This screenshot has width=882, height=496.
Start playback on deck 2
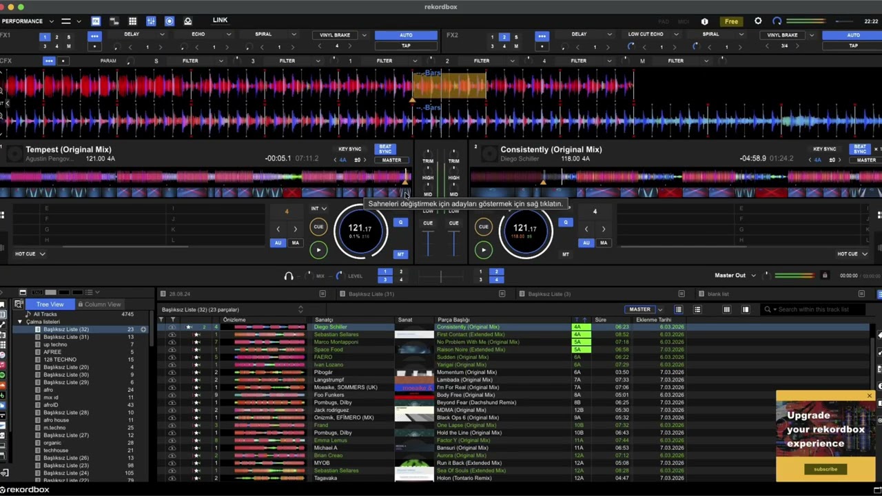pyautogui.click(x=483, y=250)
